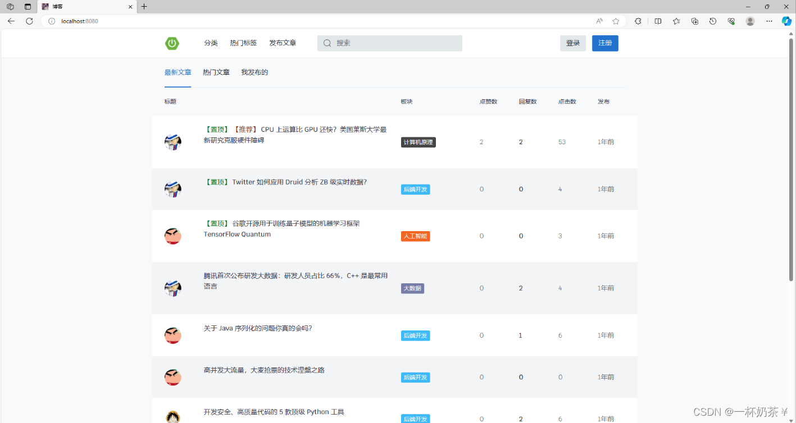The width and height of the screenshot is (796, 423).
Task: Click author avatar of CPU vs GPU article
Action: (173, 142)
